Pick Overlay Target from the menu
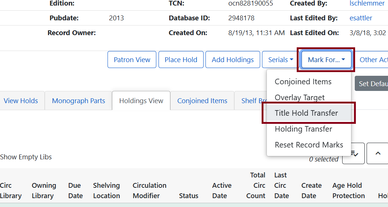 click(x=300, y=98)
